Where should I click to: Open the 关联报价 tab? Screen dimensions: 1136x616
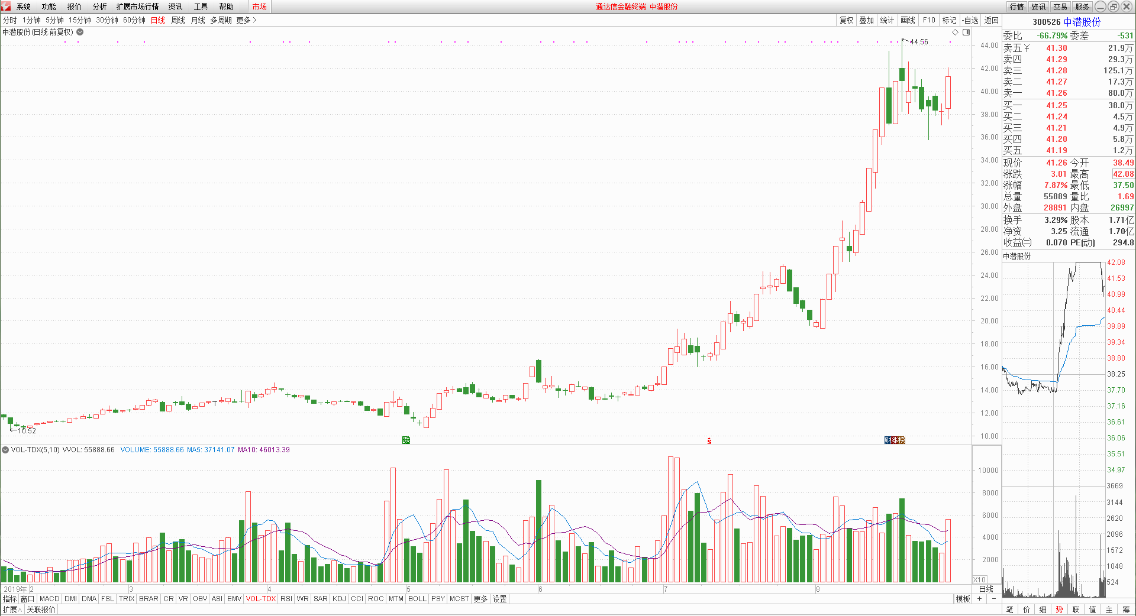(41, 609)
